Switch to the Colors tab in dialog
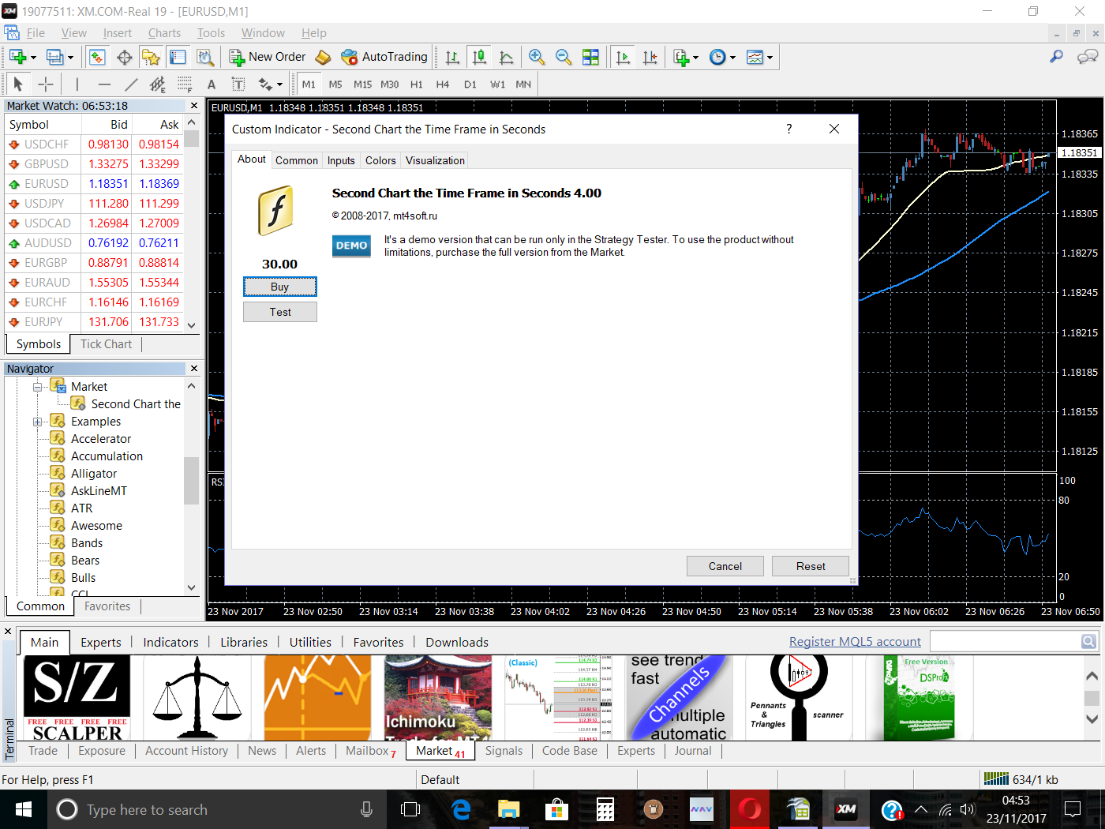Viewport: 1105px width, 829px height. click(x=380, y=160)
